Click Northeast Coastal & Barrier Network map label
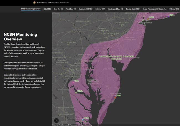Image resolution: width=180 pixels, height=126 pixels. point(116,57)
